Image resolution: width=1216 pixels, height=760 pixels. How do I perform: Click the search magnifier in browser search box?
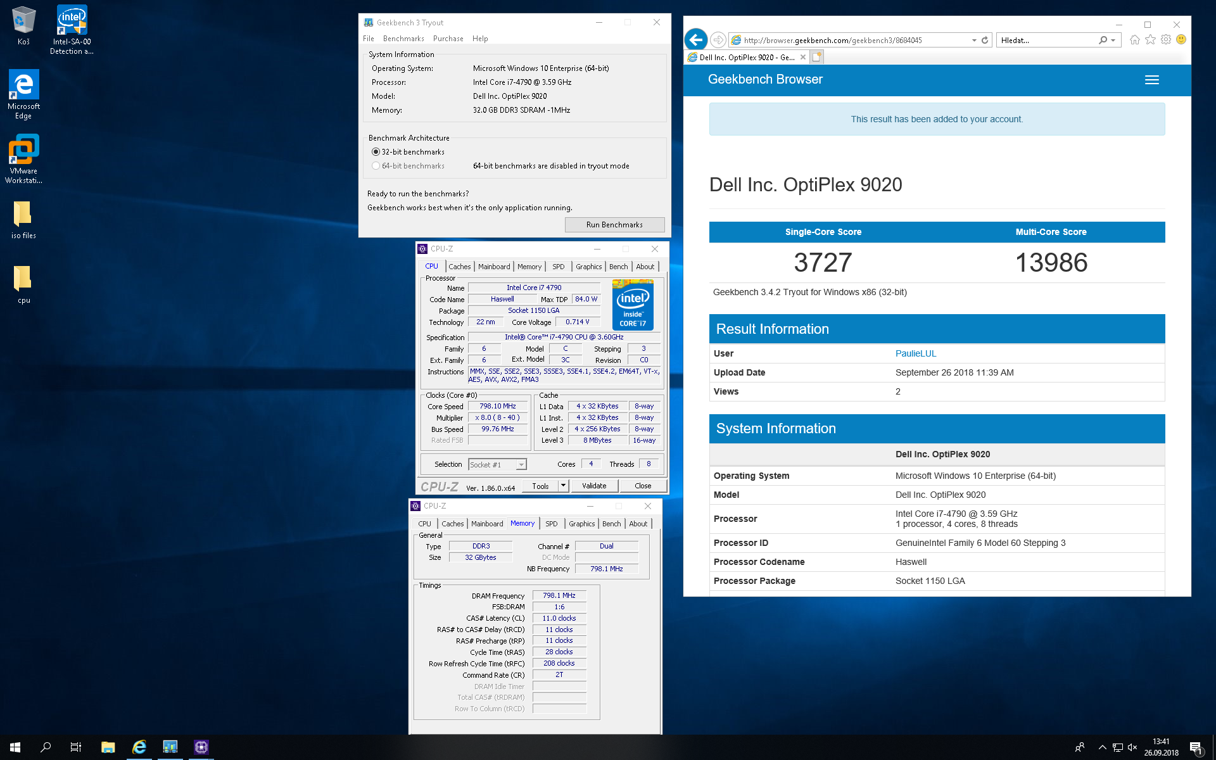coord(1103,40)
